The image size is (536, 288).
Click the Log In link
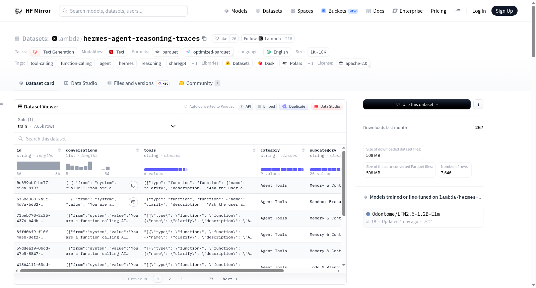coord(479,11)
